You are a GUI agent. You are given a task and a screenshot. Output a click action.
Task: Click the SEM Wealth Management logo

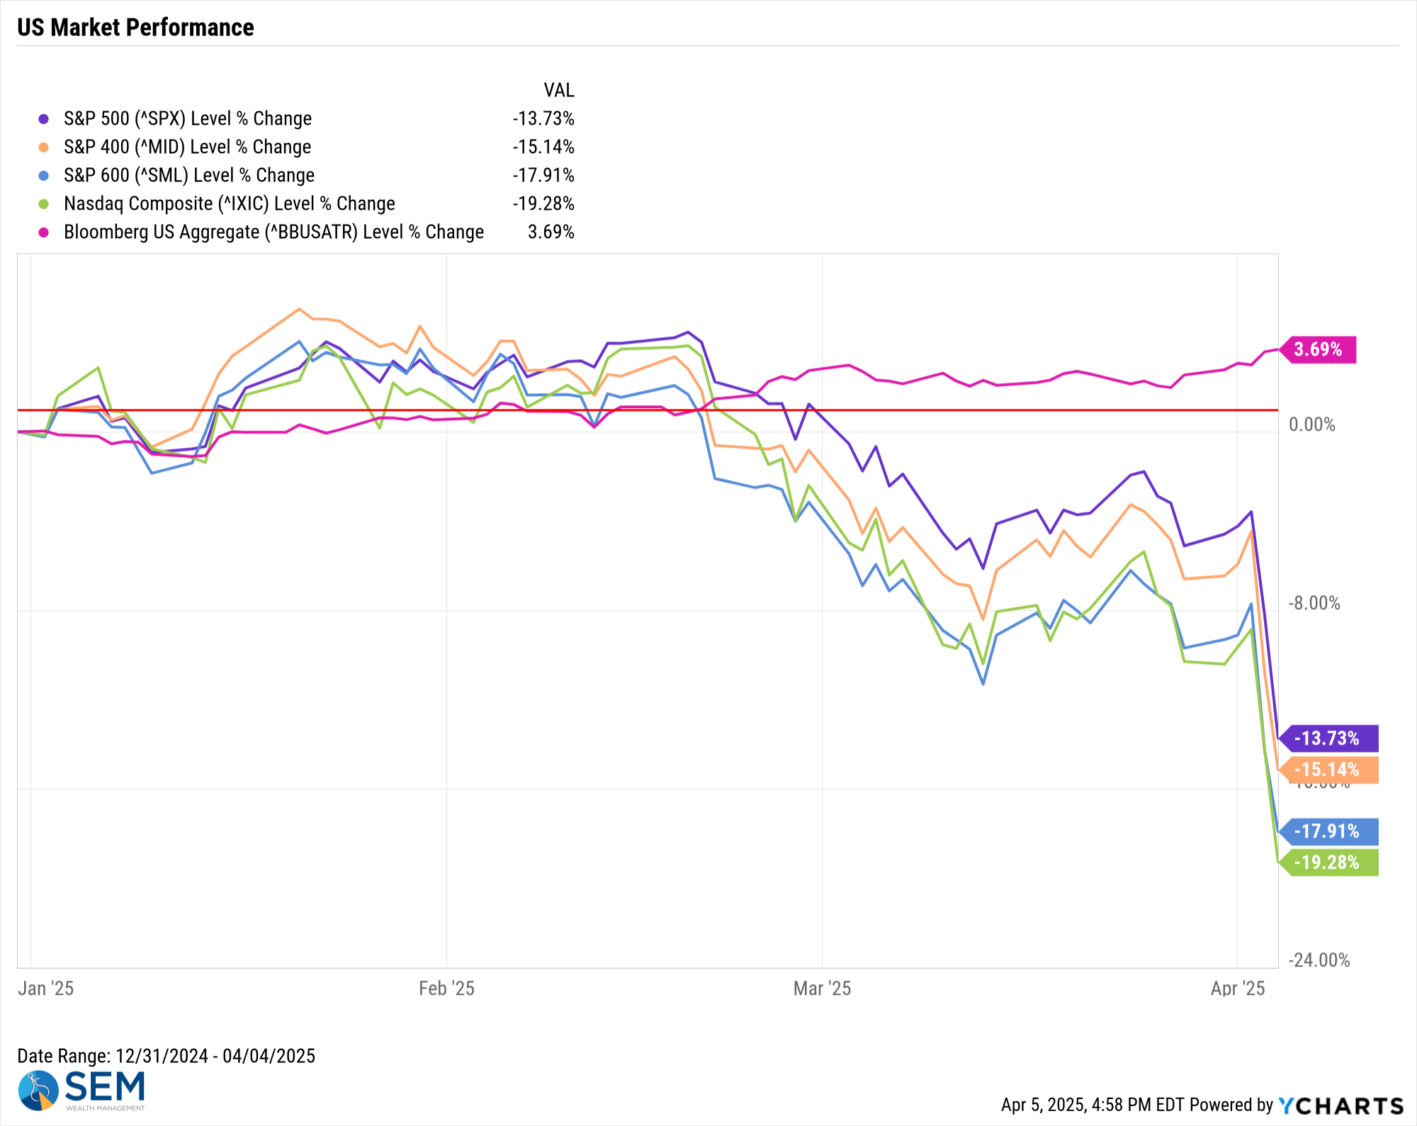81,1090
